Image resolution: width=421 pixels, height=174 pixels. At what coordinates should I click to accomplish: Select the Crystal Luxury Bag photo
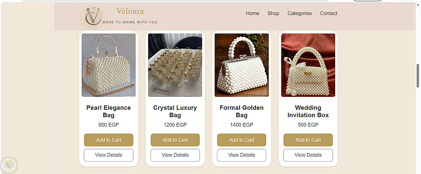[x=175, y=65]
